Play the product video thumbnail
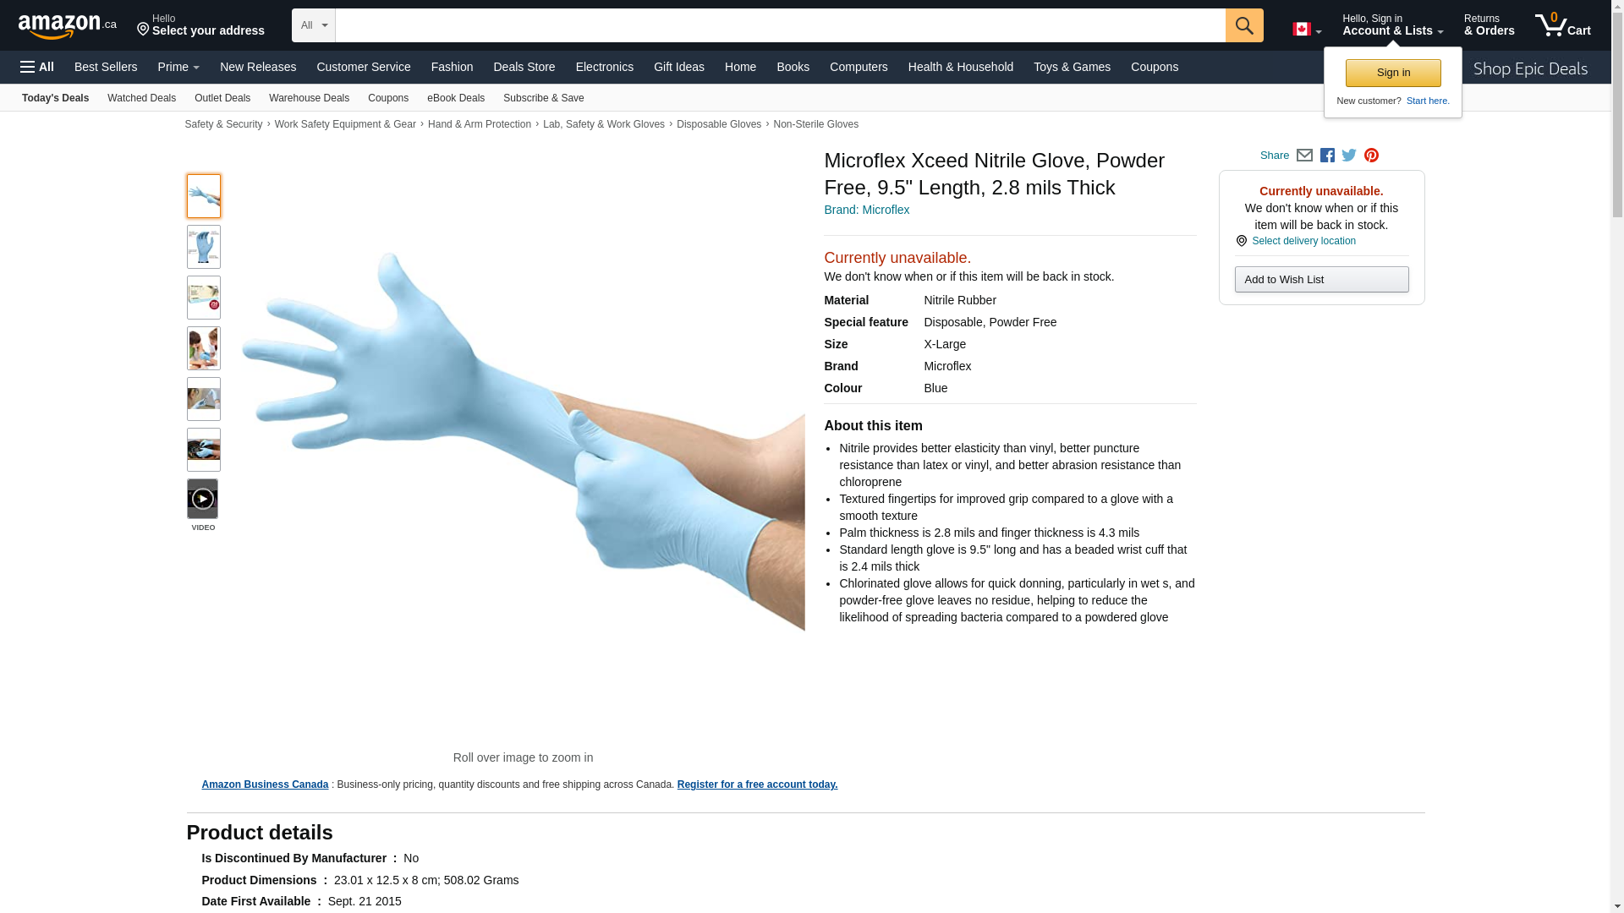1624x913 pixels. pyautogui.click(x=202, y=499)
